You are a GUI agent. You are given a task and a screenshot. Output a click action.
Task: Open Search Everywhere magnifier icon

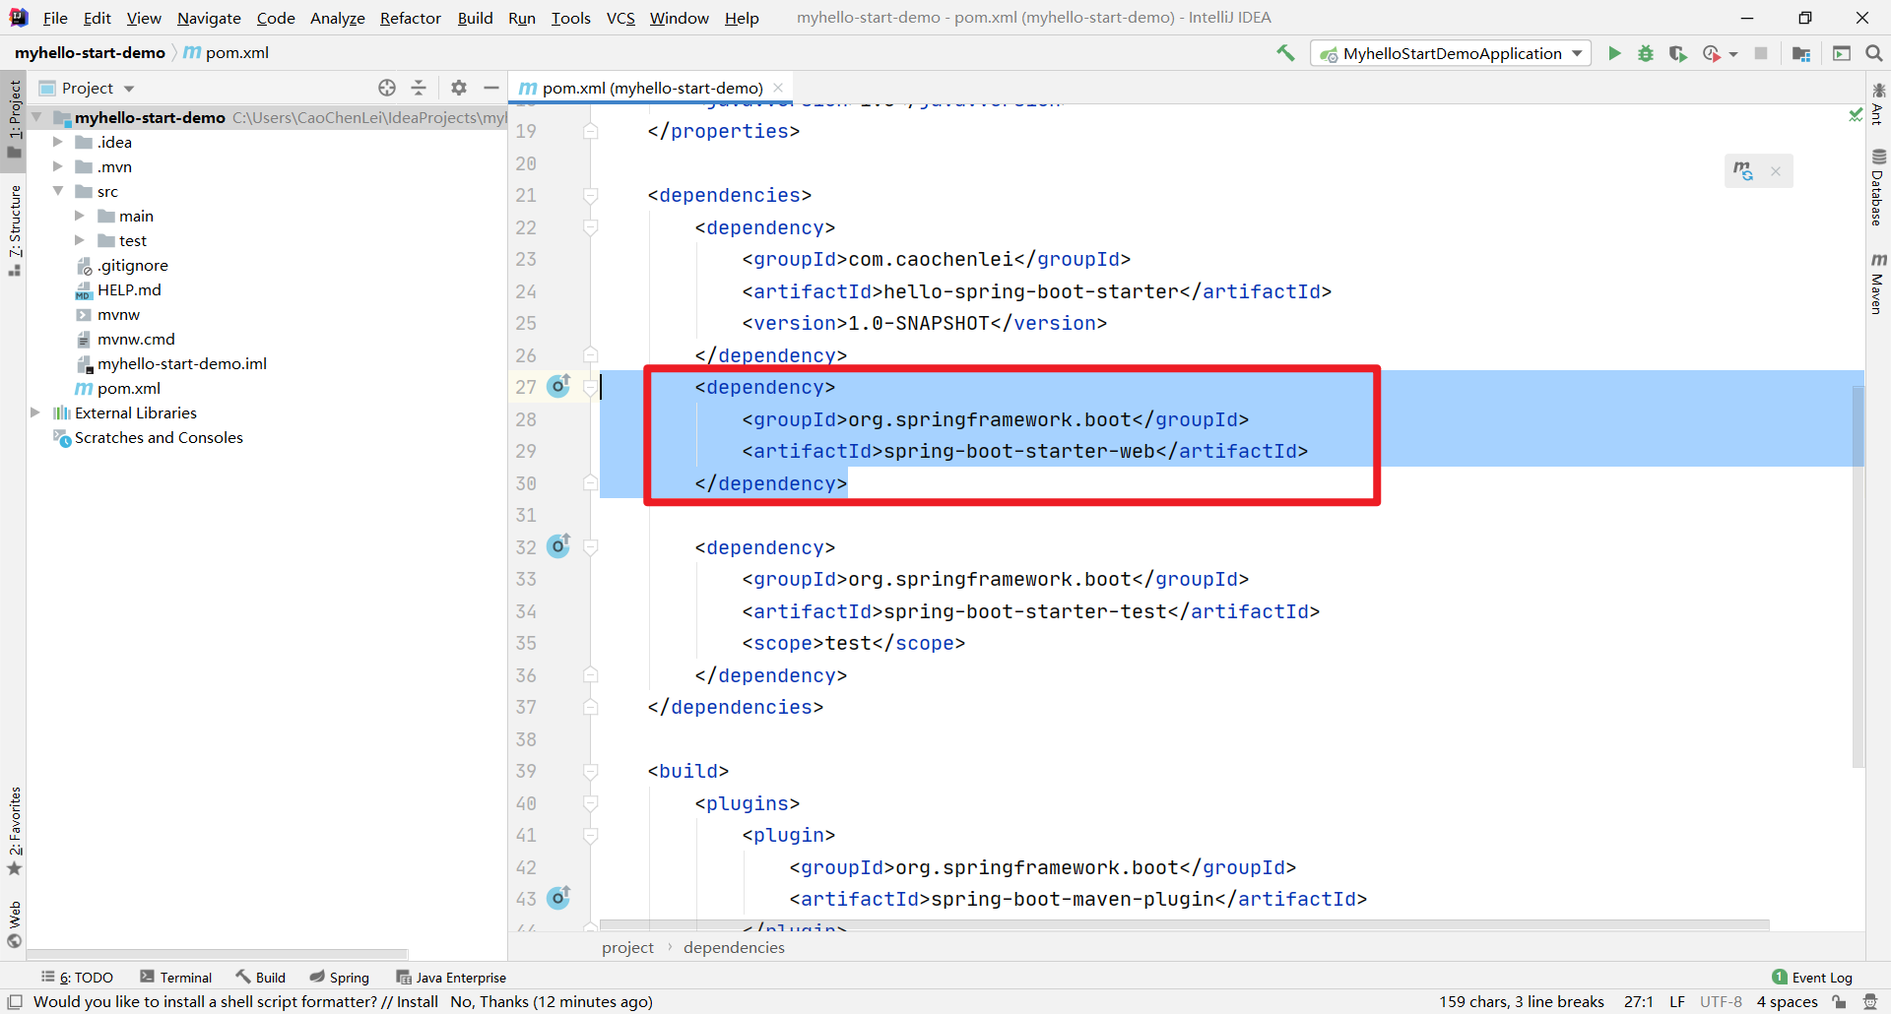[1874, 53]
